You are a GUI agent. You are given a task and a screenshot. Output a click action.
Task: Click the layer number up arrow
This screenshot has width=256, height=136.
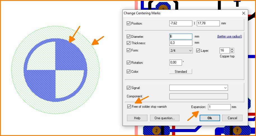point(232,49)
